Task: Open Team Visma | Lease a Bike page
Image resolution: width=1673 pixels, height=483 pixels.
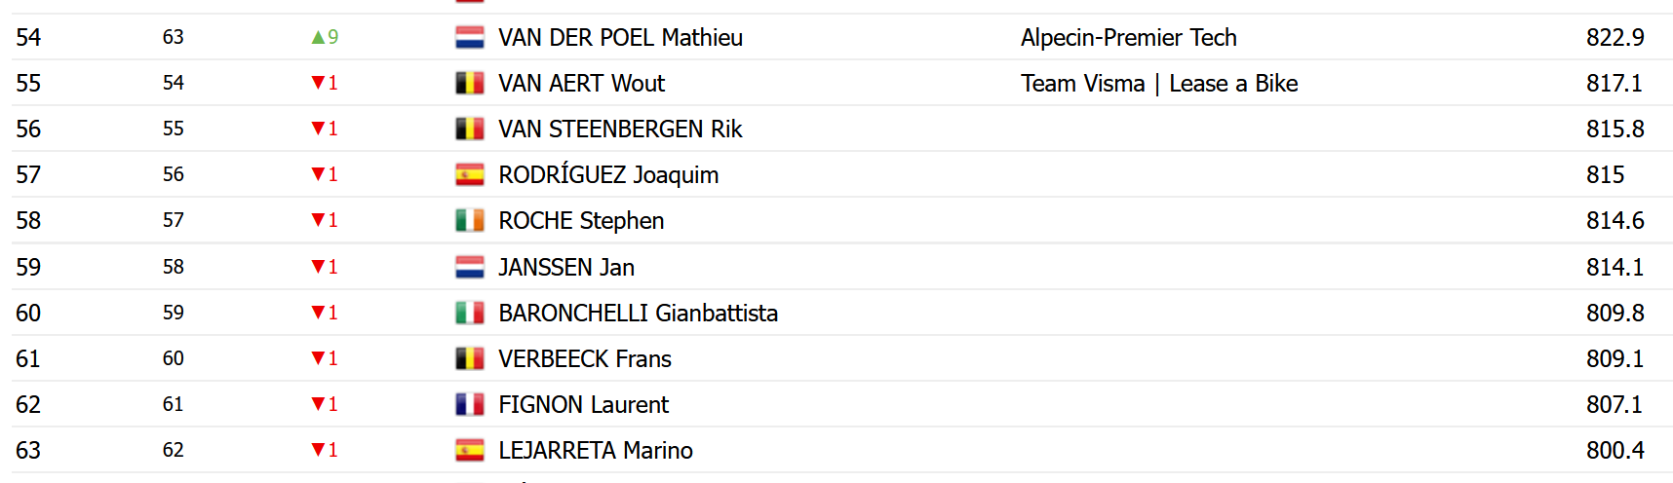Action: click(1158, 84)
